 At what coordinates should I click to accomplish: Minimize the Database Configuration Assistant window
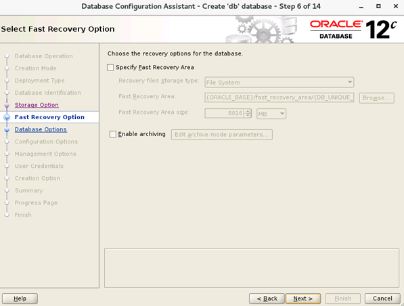(361, 7)
